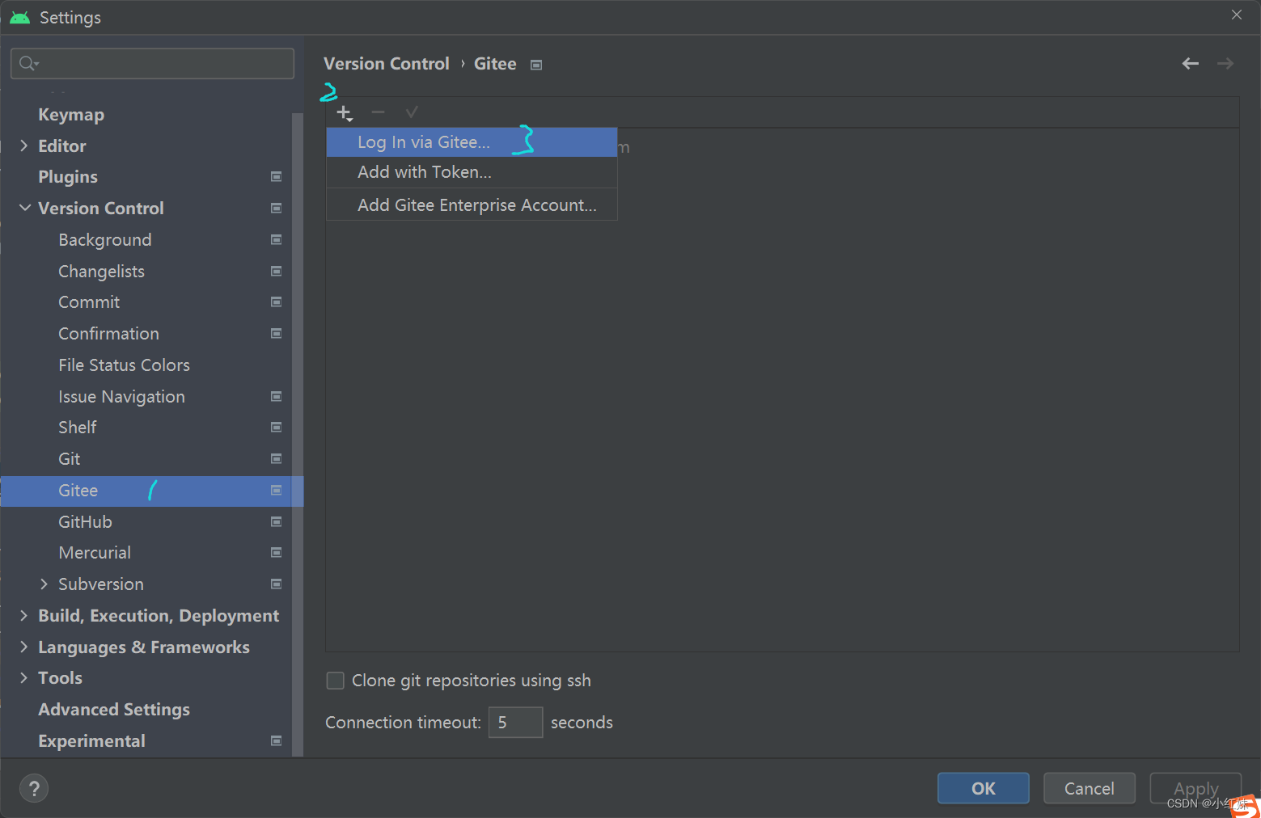Select GitHub settings item
The image size is (1261, 818).
85,521
